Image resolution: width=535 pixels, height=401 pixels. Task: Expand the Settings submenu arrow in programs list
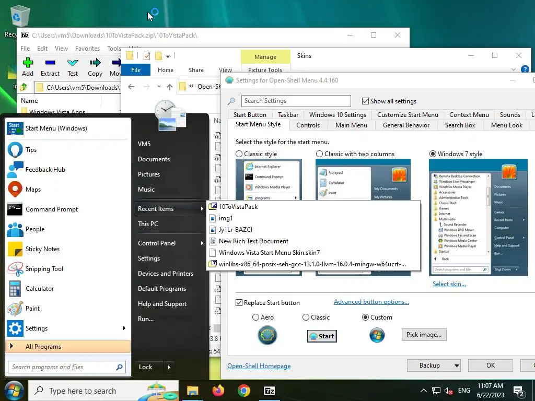pyautogui.click(x=124, y=328)
